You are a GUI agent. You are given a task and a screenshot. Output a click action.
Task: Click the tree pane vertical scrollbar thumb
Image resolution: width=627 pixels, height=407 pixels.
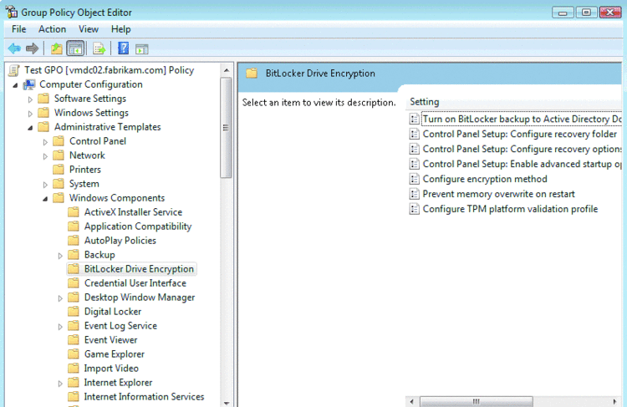click(x=226, y=128)
